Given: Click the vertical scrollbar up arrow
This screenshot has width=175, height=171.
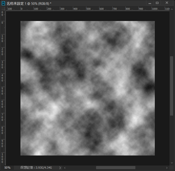Looking at the screenshot, I should pos(172,9).
